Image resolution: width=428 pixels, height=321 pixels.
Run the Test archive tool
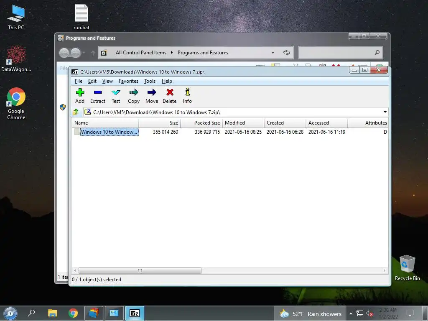[x=116, y=96]
